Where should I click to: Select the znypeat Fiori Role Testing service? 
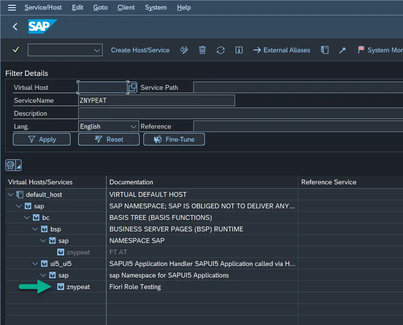pos(78,287)
